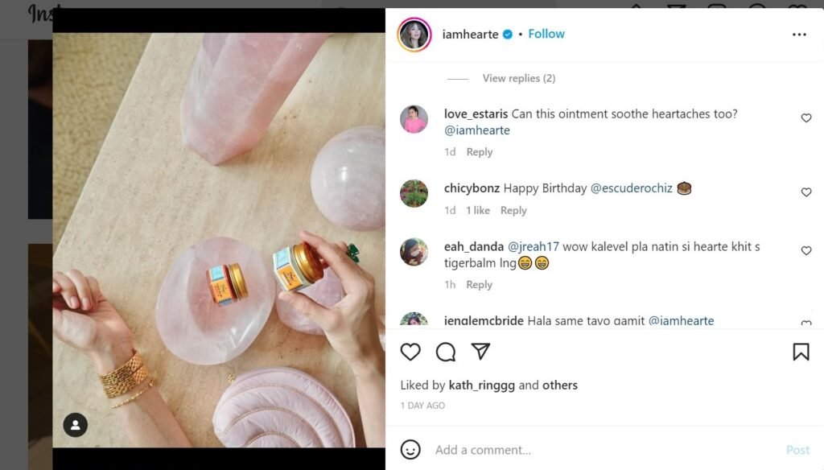Like love_estaris's comment
Image resolution: width=824 pixels, height=470 pixels.
pyautogui.click(x=805, y=118)
